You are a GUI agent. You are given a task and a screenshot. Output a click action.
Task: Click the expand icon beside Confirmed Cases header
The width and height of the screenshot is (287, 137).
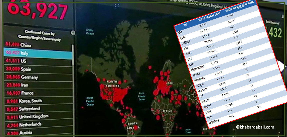coord(73,32)
